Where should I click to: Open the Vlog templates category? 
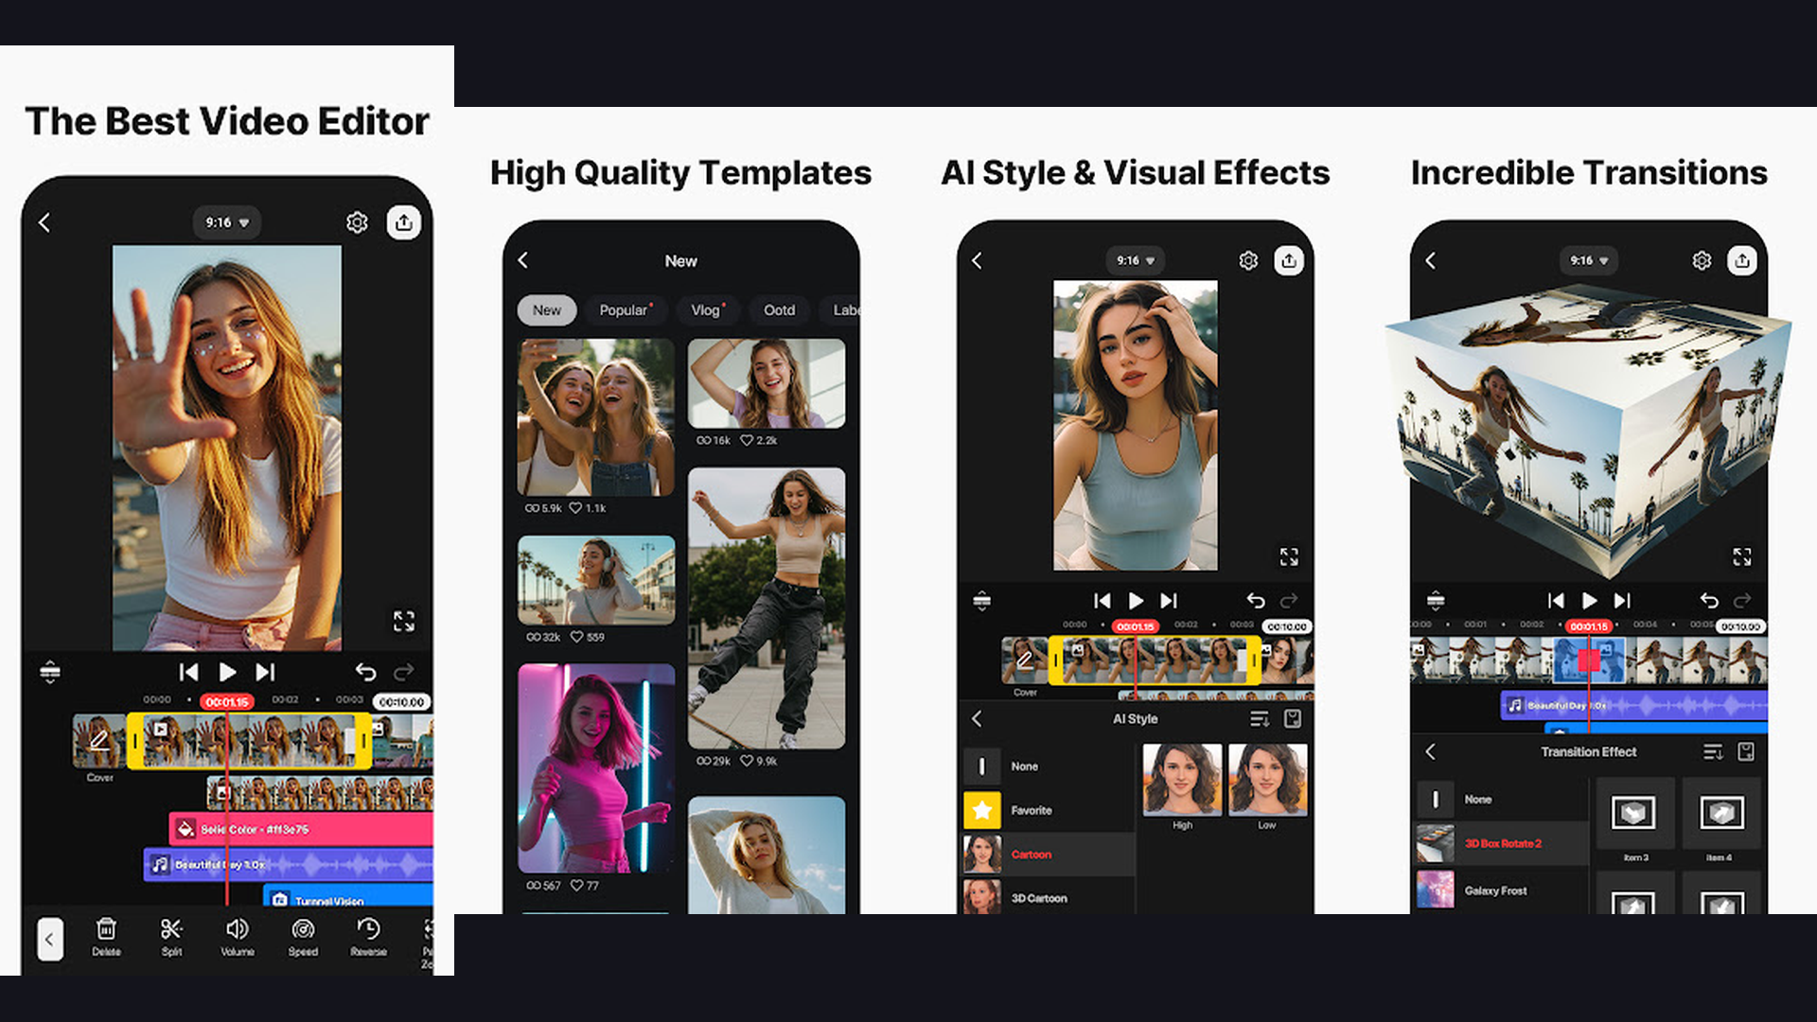click(x=706, y=310)
